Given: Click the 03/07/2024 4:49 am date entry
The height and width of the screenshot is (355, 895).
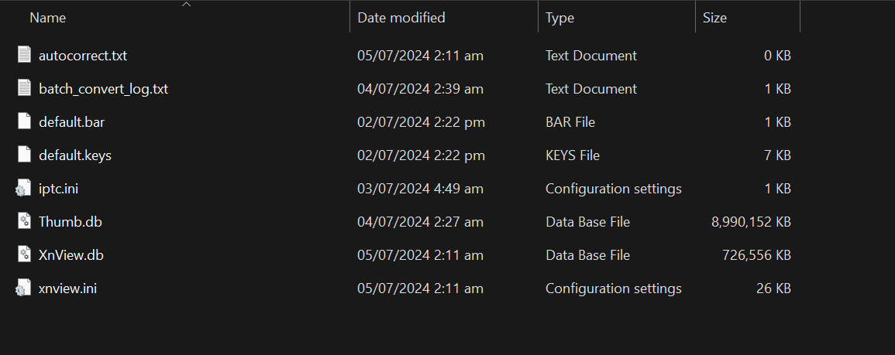Looking at the screenshot, I should pyautogui.click(x=420, y=189).
